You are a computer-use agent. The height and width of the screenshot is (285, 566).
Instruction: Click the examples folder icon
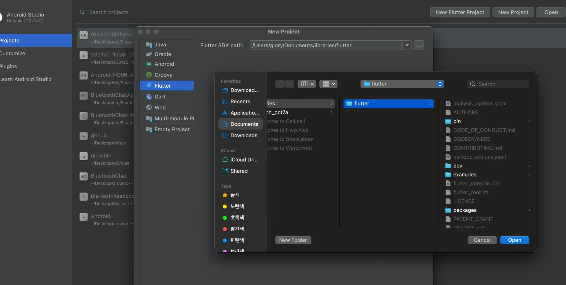[448, 175]
